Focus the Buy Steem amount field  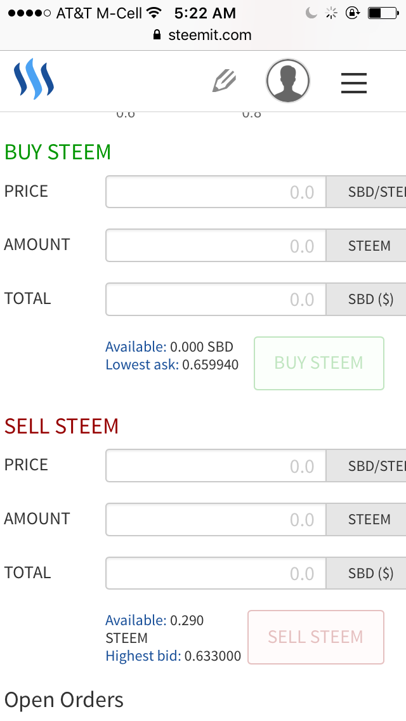tap(216, 246)
